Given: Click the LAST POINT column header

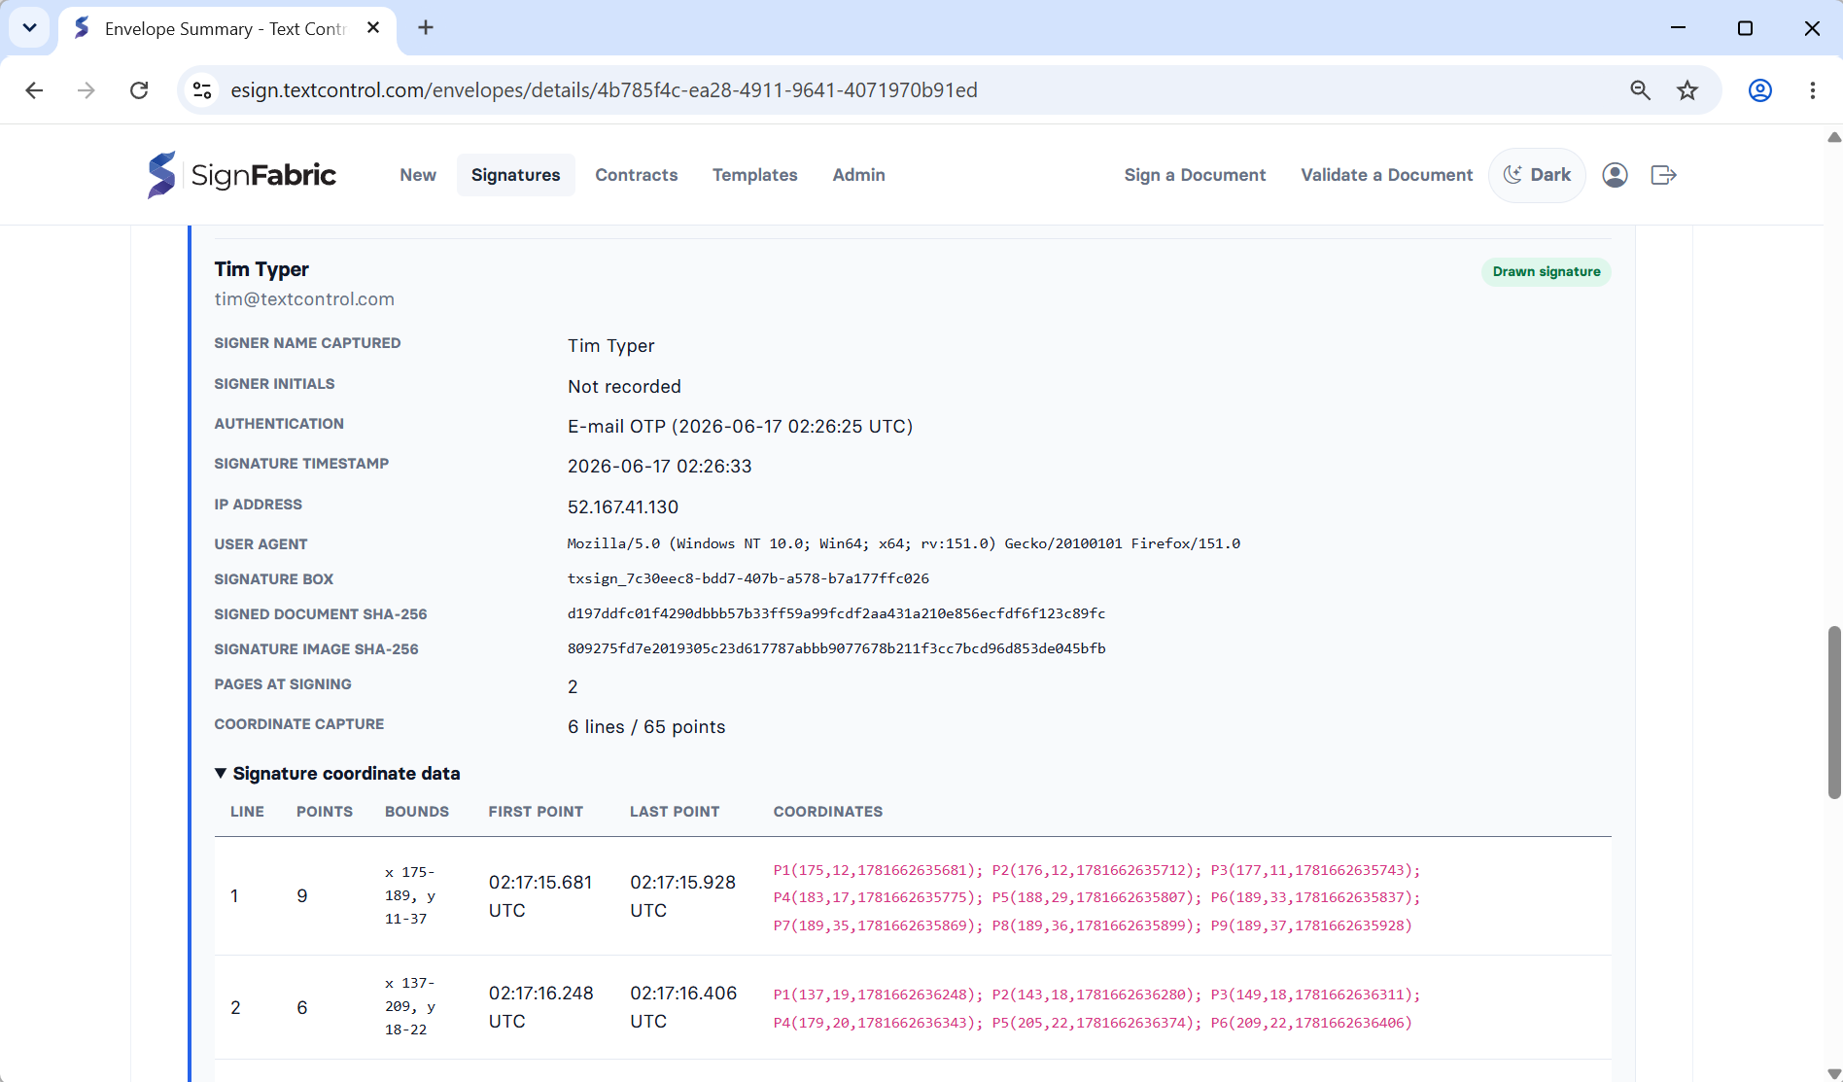Looking at the screenshot, I should (675, 812).
